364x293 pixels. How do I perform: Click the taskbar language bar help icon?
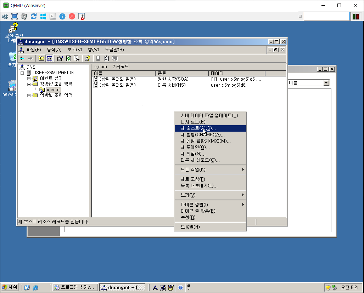[181, 288]
